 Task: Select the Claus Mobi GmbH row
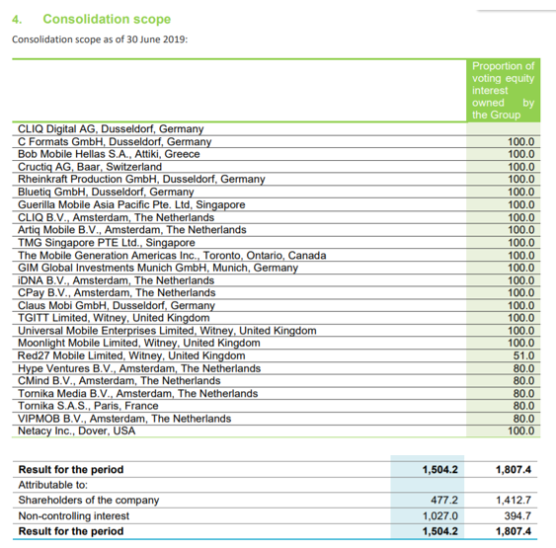276,305
